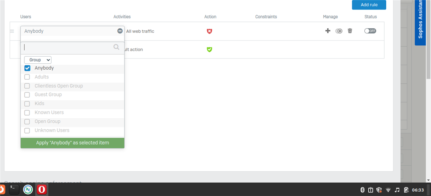Check the Adults group checkbox
This screenshot has width=431, height=196.
(27, 77)
